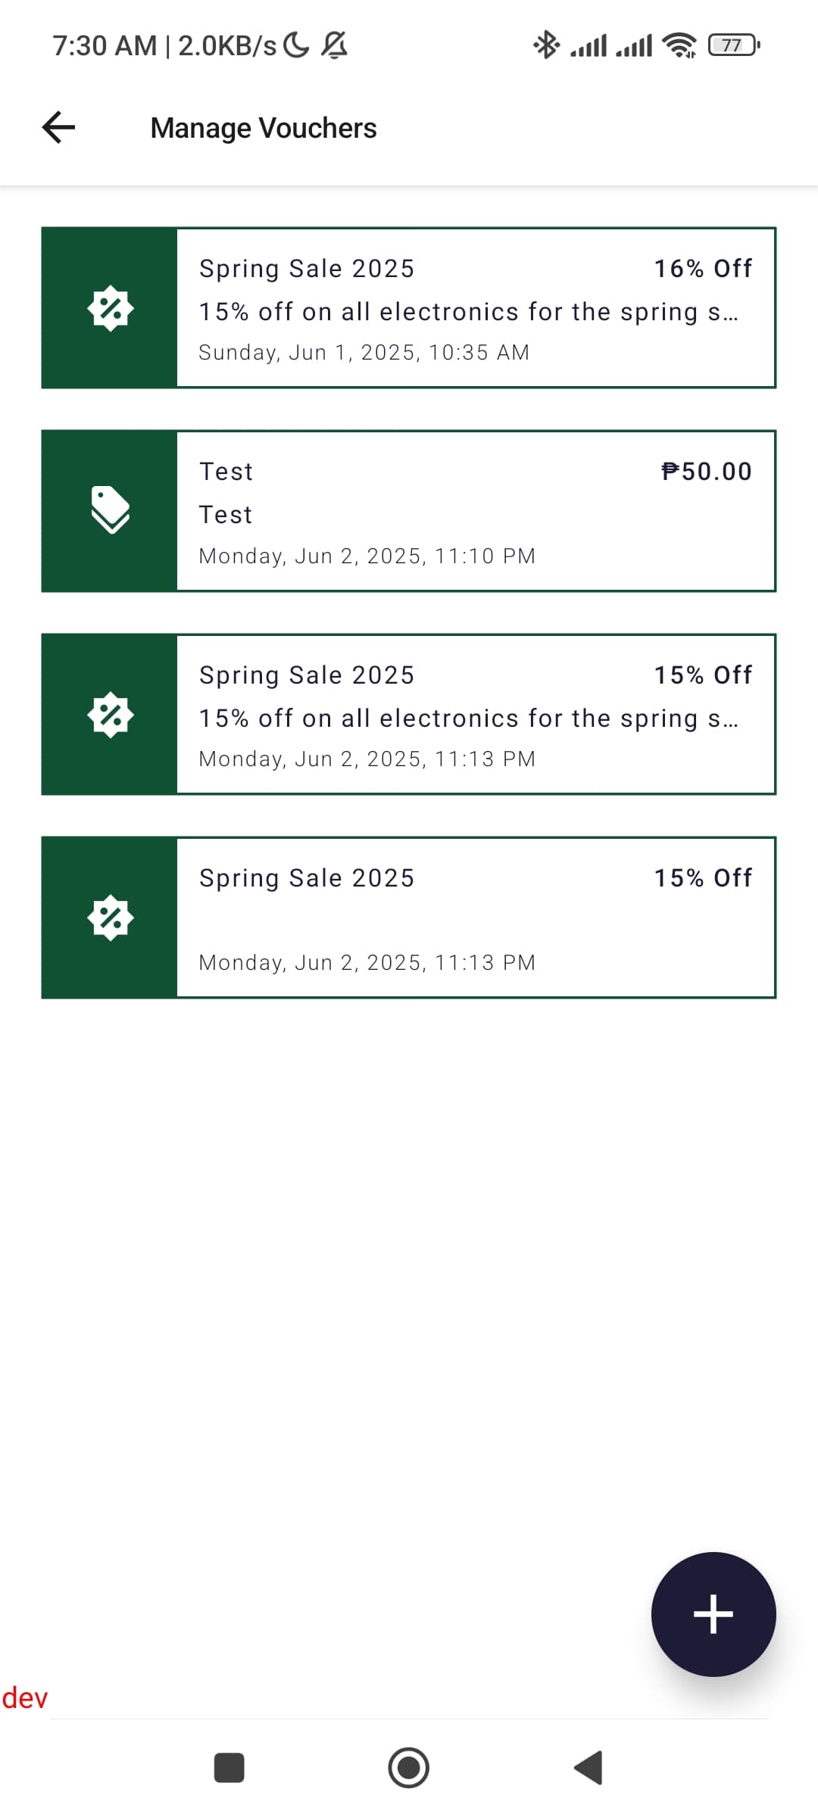Tap the back arrow in the header
This screenshot has height=1817, width=818.
(58, 127)
